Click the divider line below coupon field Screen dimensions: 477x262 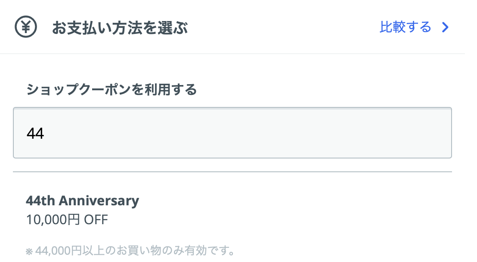232,172
